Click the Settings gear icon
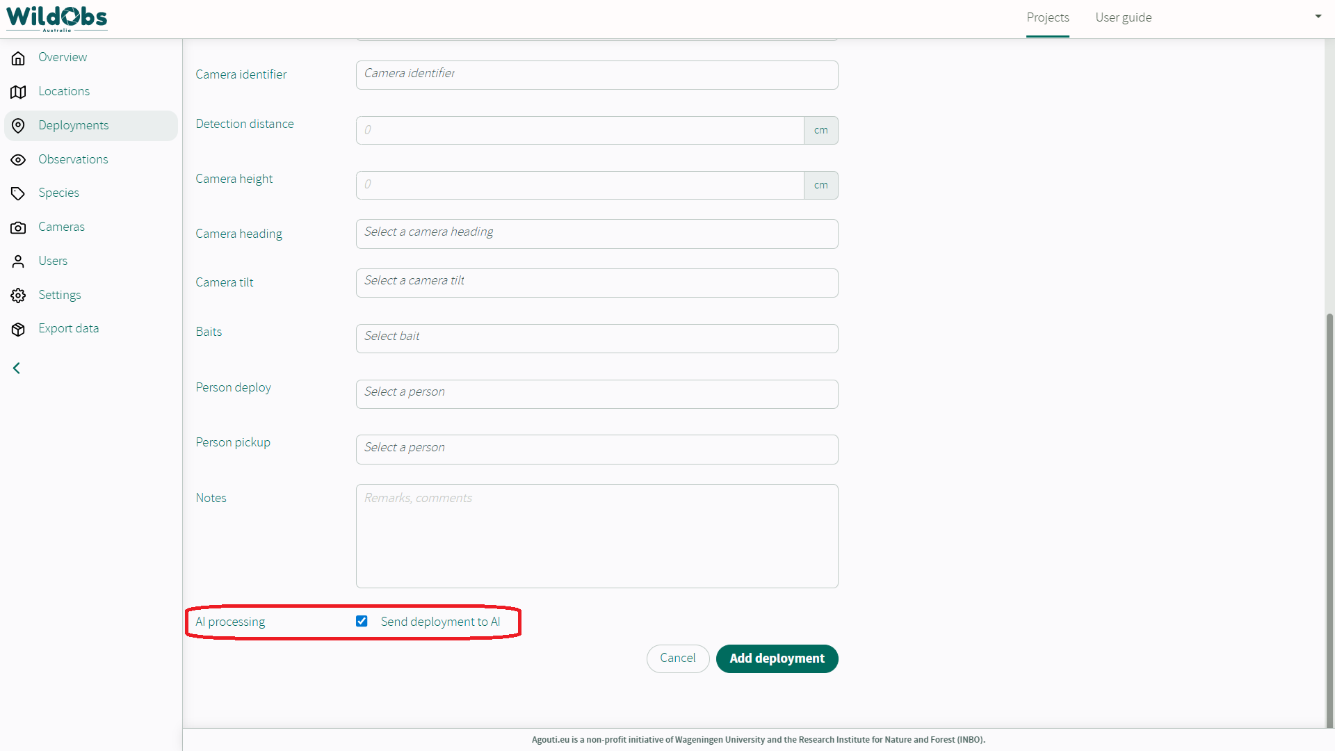Screen dimensions: 1335x751 (19, 296)
